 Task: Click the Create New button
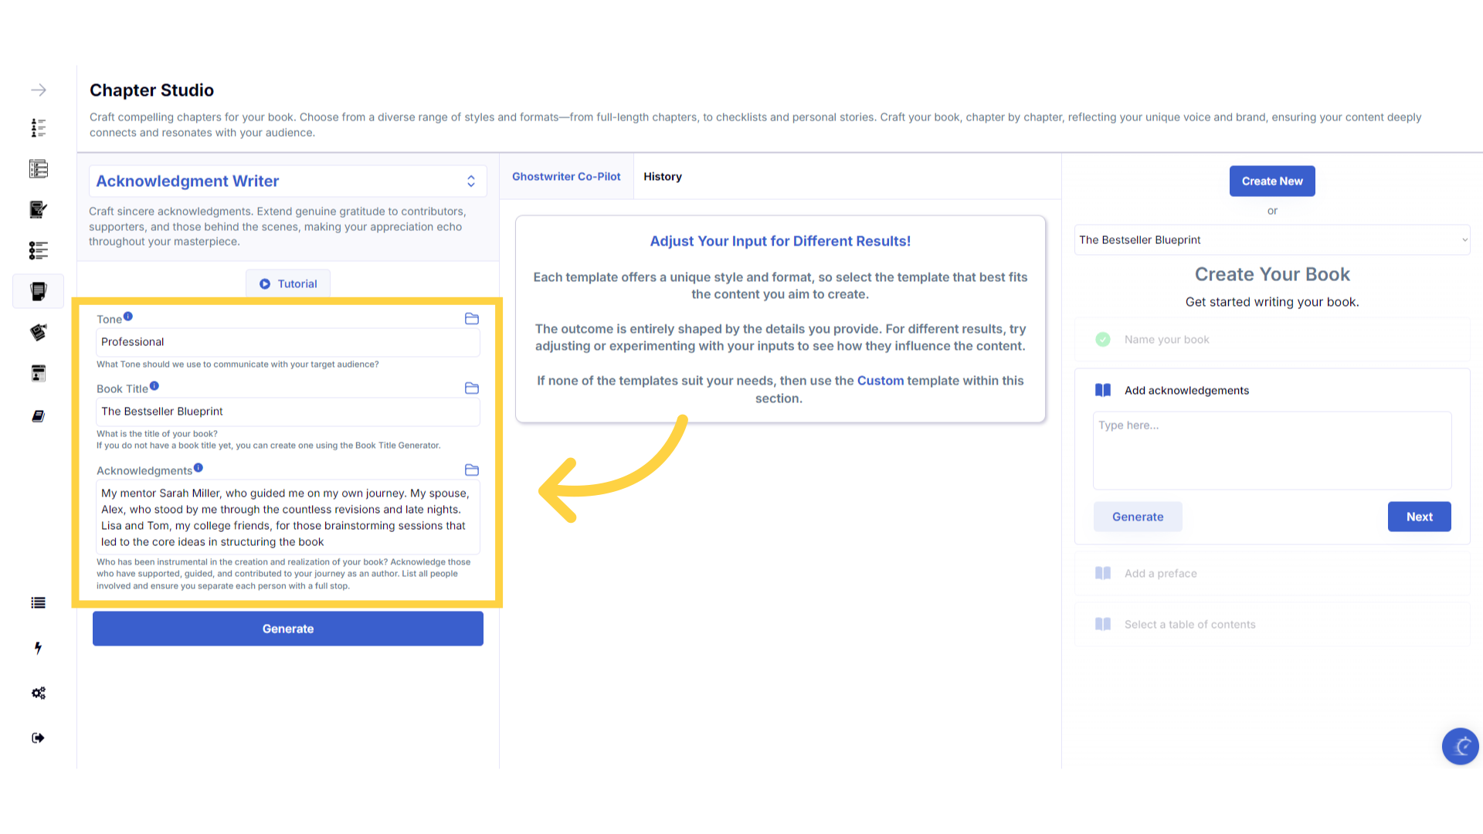click(1272, 181)
